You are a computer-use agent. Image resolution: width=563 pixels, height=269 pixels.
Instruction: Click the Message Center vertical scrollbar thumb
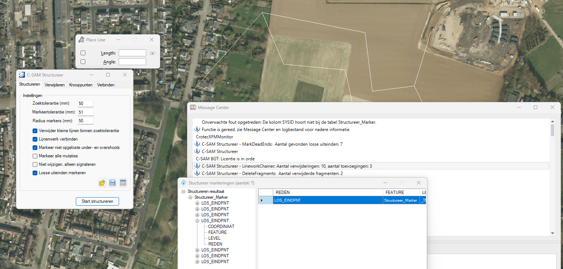(553, 130)
